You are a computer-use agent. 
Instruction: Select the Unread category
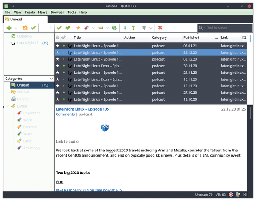click(32, 85)
